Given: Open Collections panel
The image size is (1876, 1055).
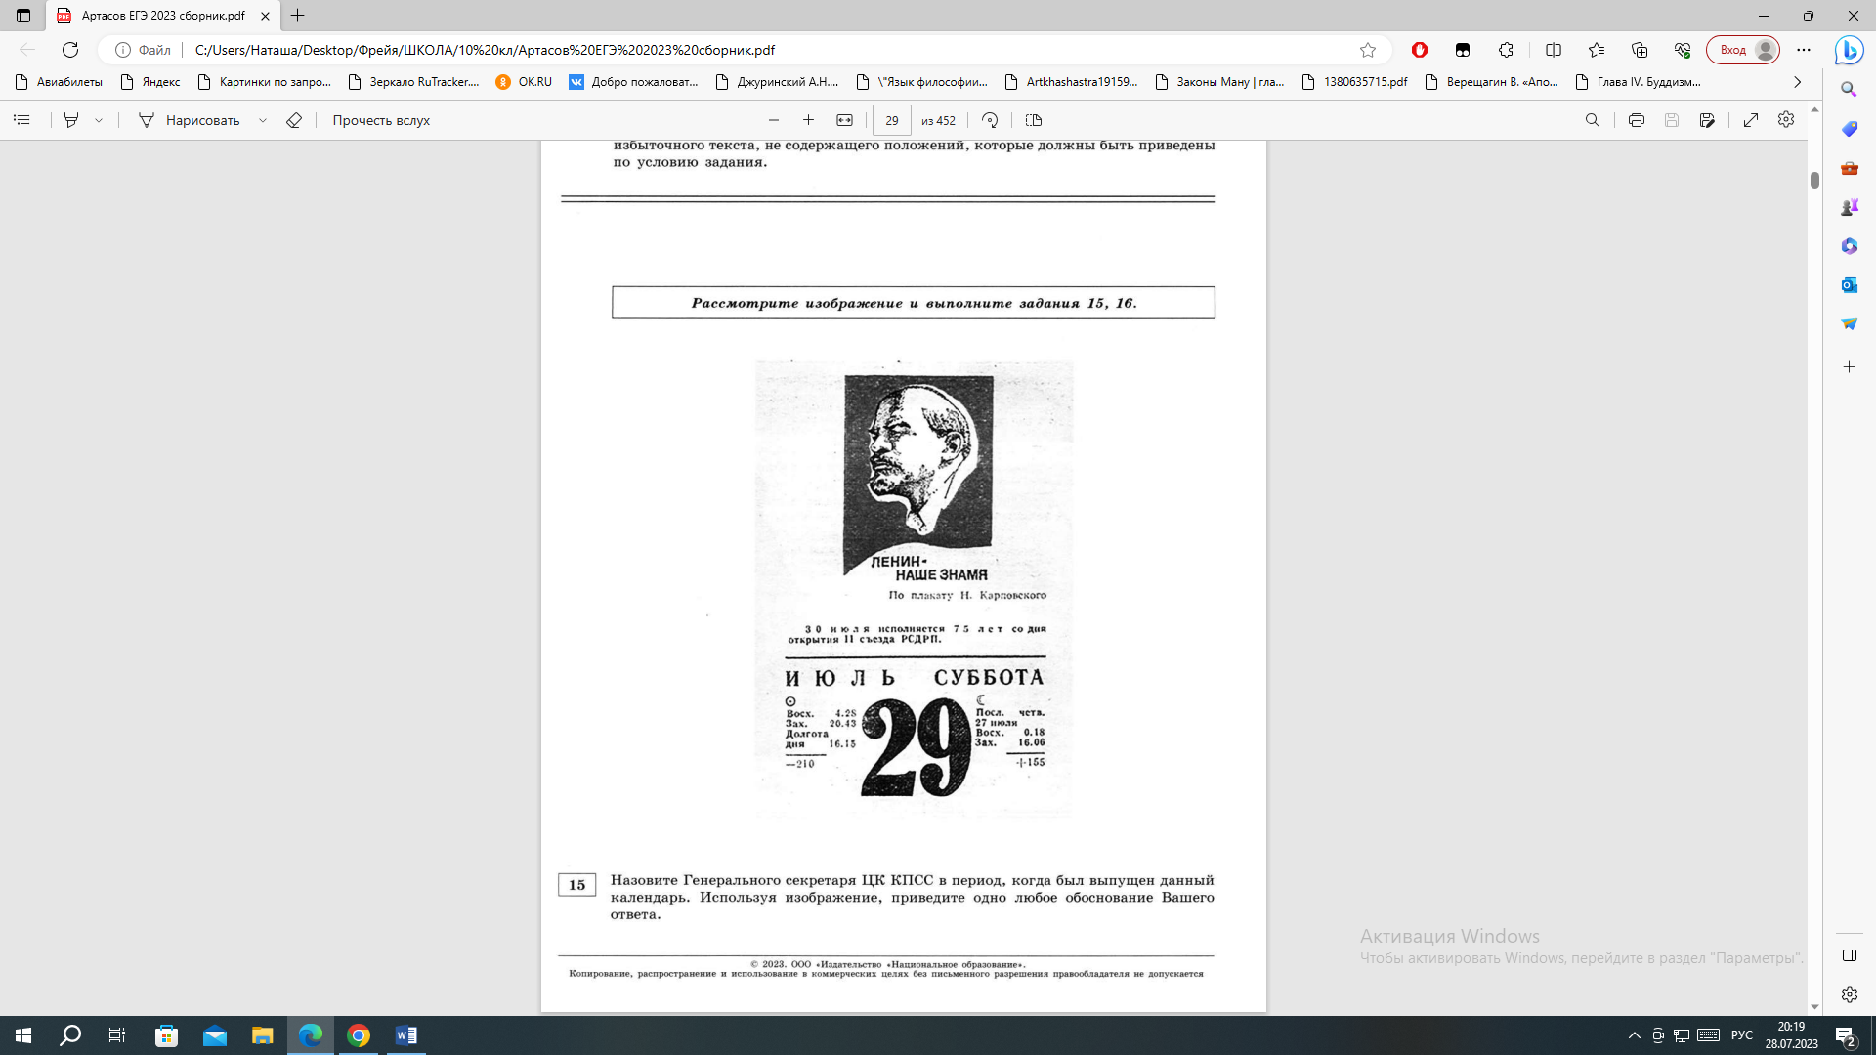Looking at the screenshot, I should tap(1640, 50).
